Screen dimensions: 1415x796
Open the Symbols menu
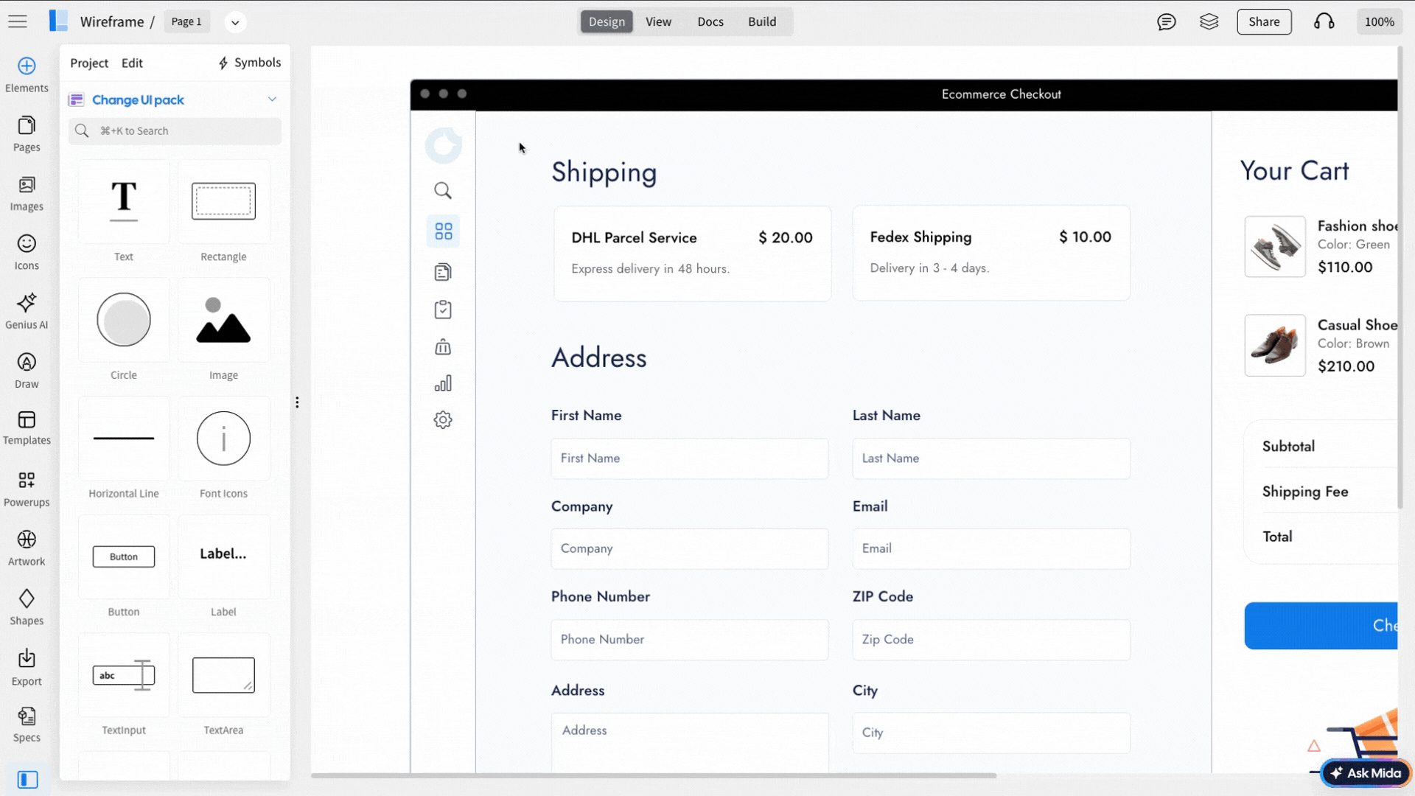[x=249, y=63]
